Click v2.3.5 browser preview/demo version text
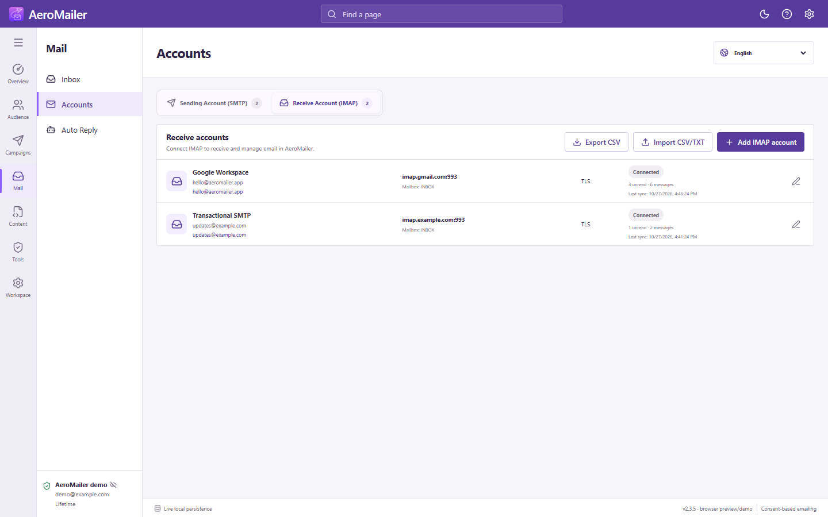This screenshot has height=517, width=828. (x=717, y=509)
